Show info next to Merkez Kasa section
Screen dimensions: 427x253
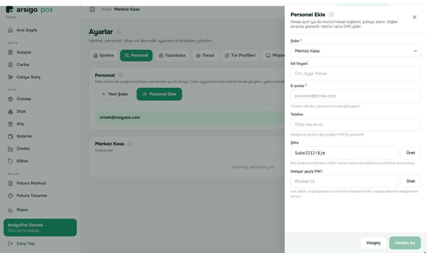point(130,144)
